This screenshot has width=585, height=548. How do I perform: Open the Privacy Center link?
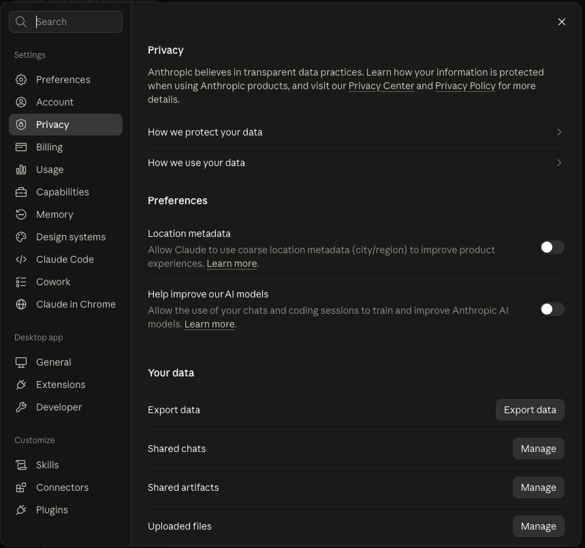point(381,86)
